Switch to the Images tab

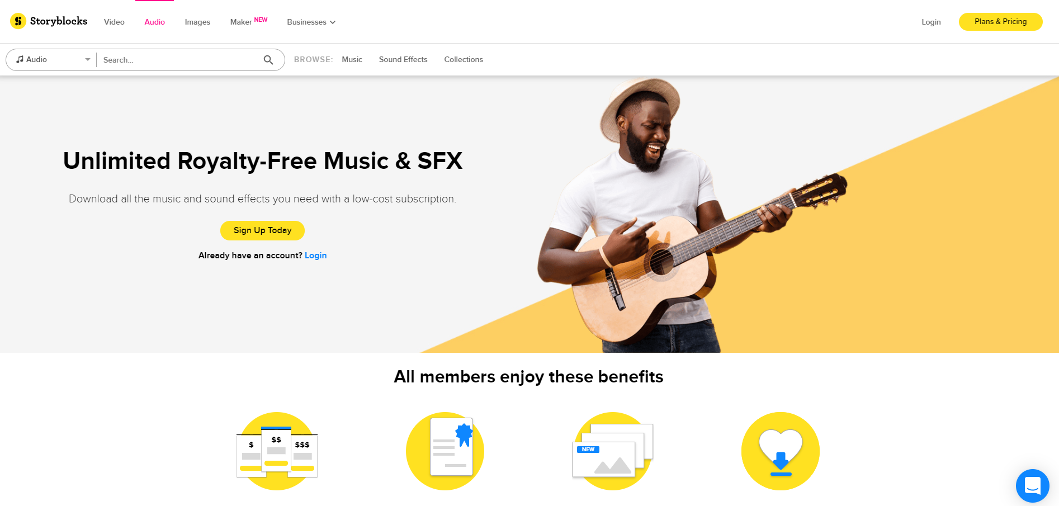pyautogui.click(x=197, y=22)
